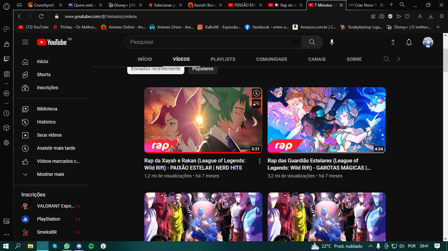
Task: Show hidden system tray icons chevron
Action: tap(371, 246)
